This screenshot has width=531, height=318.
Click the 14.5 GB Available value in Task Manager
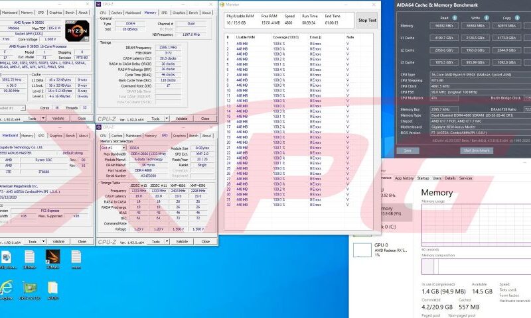click(483, 291)
